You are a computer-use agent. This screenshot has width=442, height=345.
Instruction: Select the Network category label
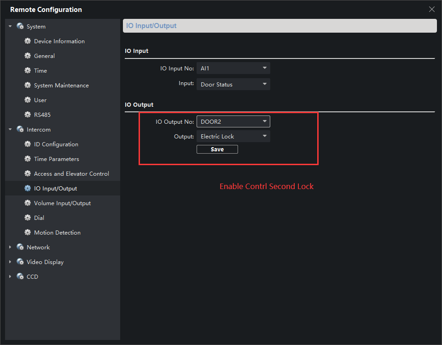tap(38, 247)
